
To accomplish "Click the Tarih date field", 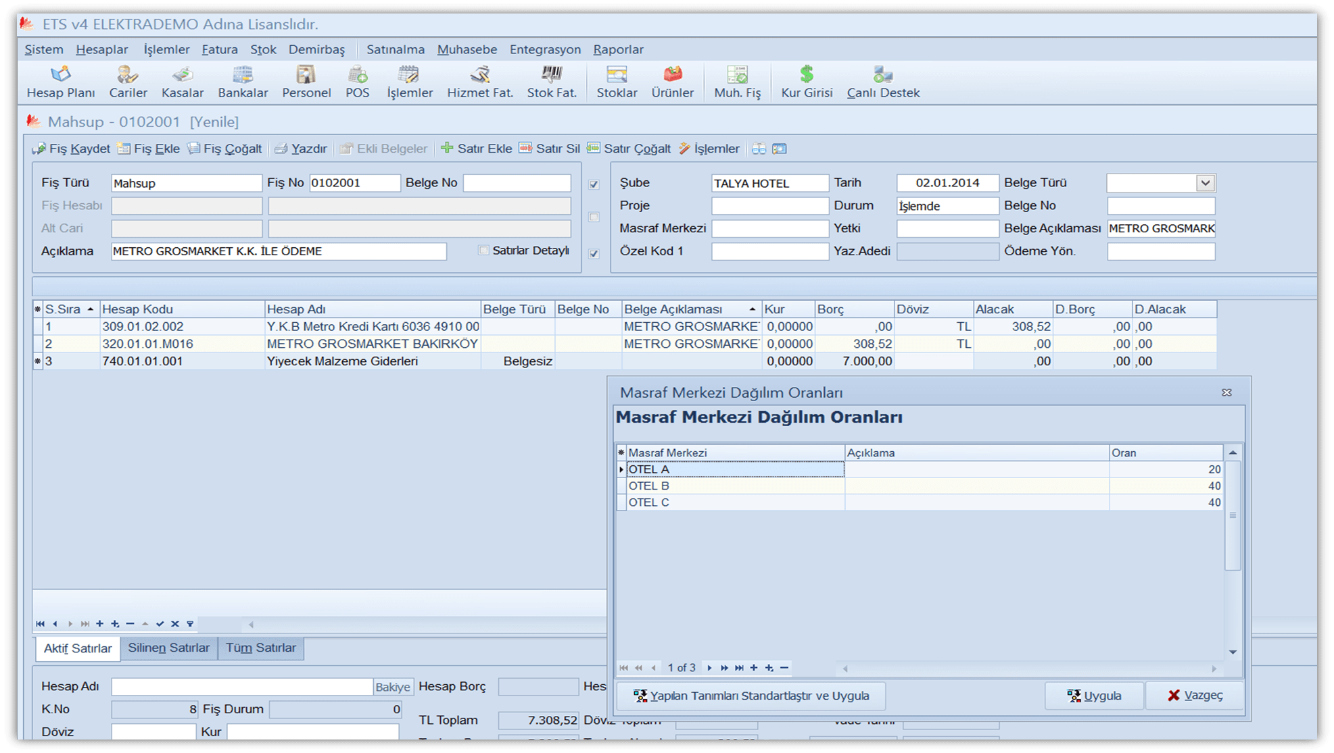I will (947, 183).
